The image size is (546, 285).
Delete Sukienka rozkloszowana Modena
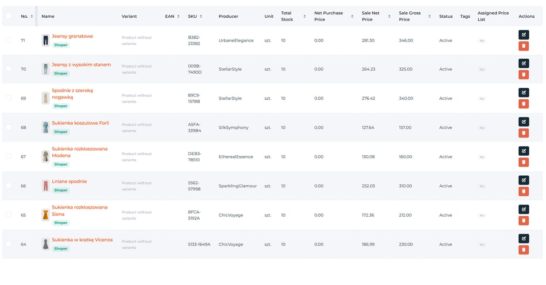[x=524, y=162]
